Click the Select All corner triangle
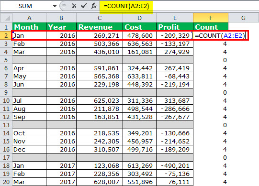Image resolution: width=259 pixels, height=186 pixels. [x=6, y=18]
